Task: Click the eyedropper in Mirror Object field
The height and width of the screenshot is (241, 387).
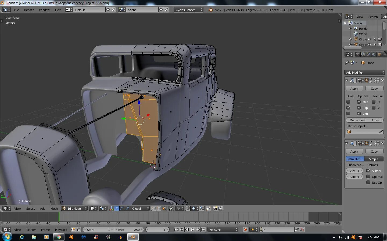Action: coord(381,132)
